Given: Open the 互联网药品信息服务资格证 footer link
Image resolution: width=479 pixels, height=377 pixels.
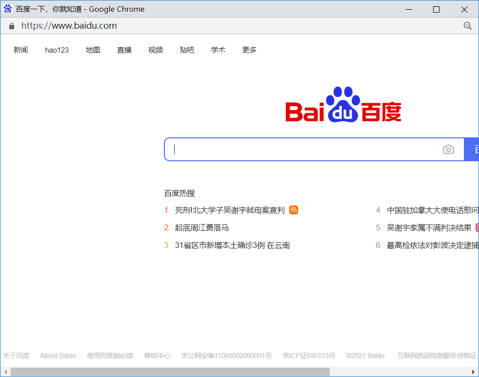Looking at the screenshot, I should (437, 356).
